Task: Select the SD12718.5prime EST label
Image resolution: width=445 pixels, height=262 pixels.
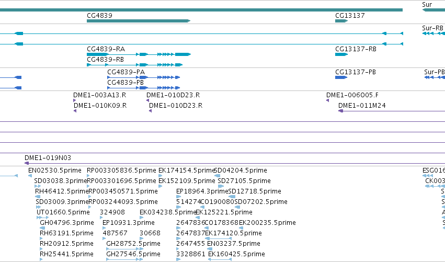Action: [x=255, y=191]
